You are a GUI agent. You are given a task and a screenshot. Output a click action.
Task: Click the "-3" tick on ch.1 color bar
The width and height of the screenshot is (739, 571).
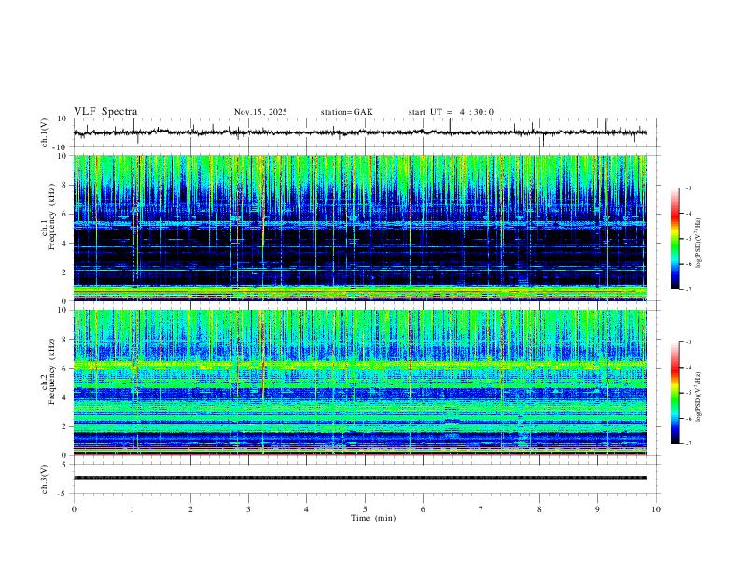click(x=688, y=188)
